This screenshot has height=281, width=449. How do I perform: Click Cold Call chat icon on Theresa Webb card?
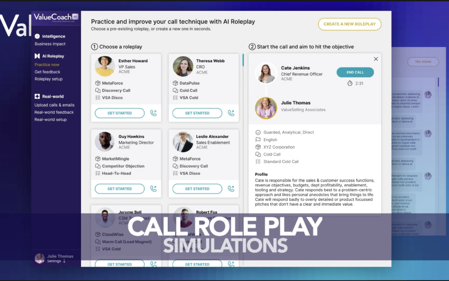(x=175, y=90)
